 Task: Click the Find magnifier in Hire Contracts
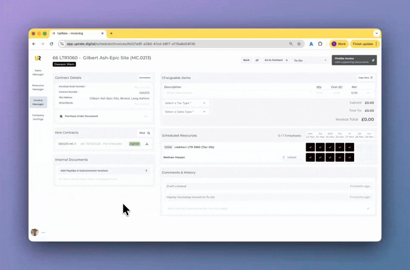[149, 133]
